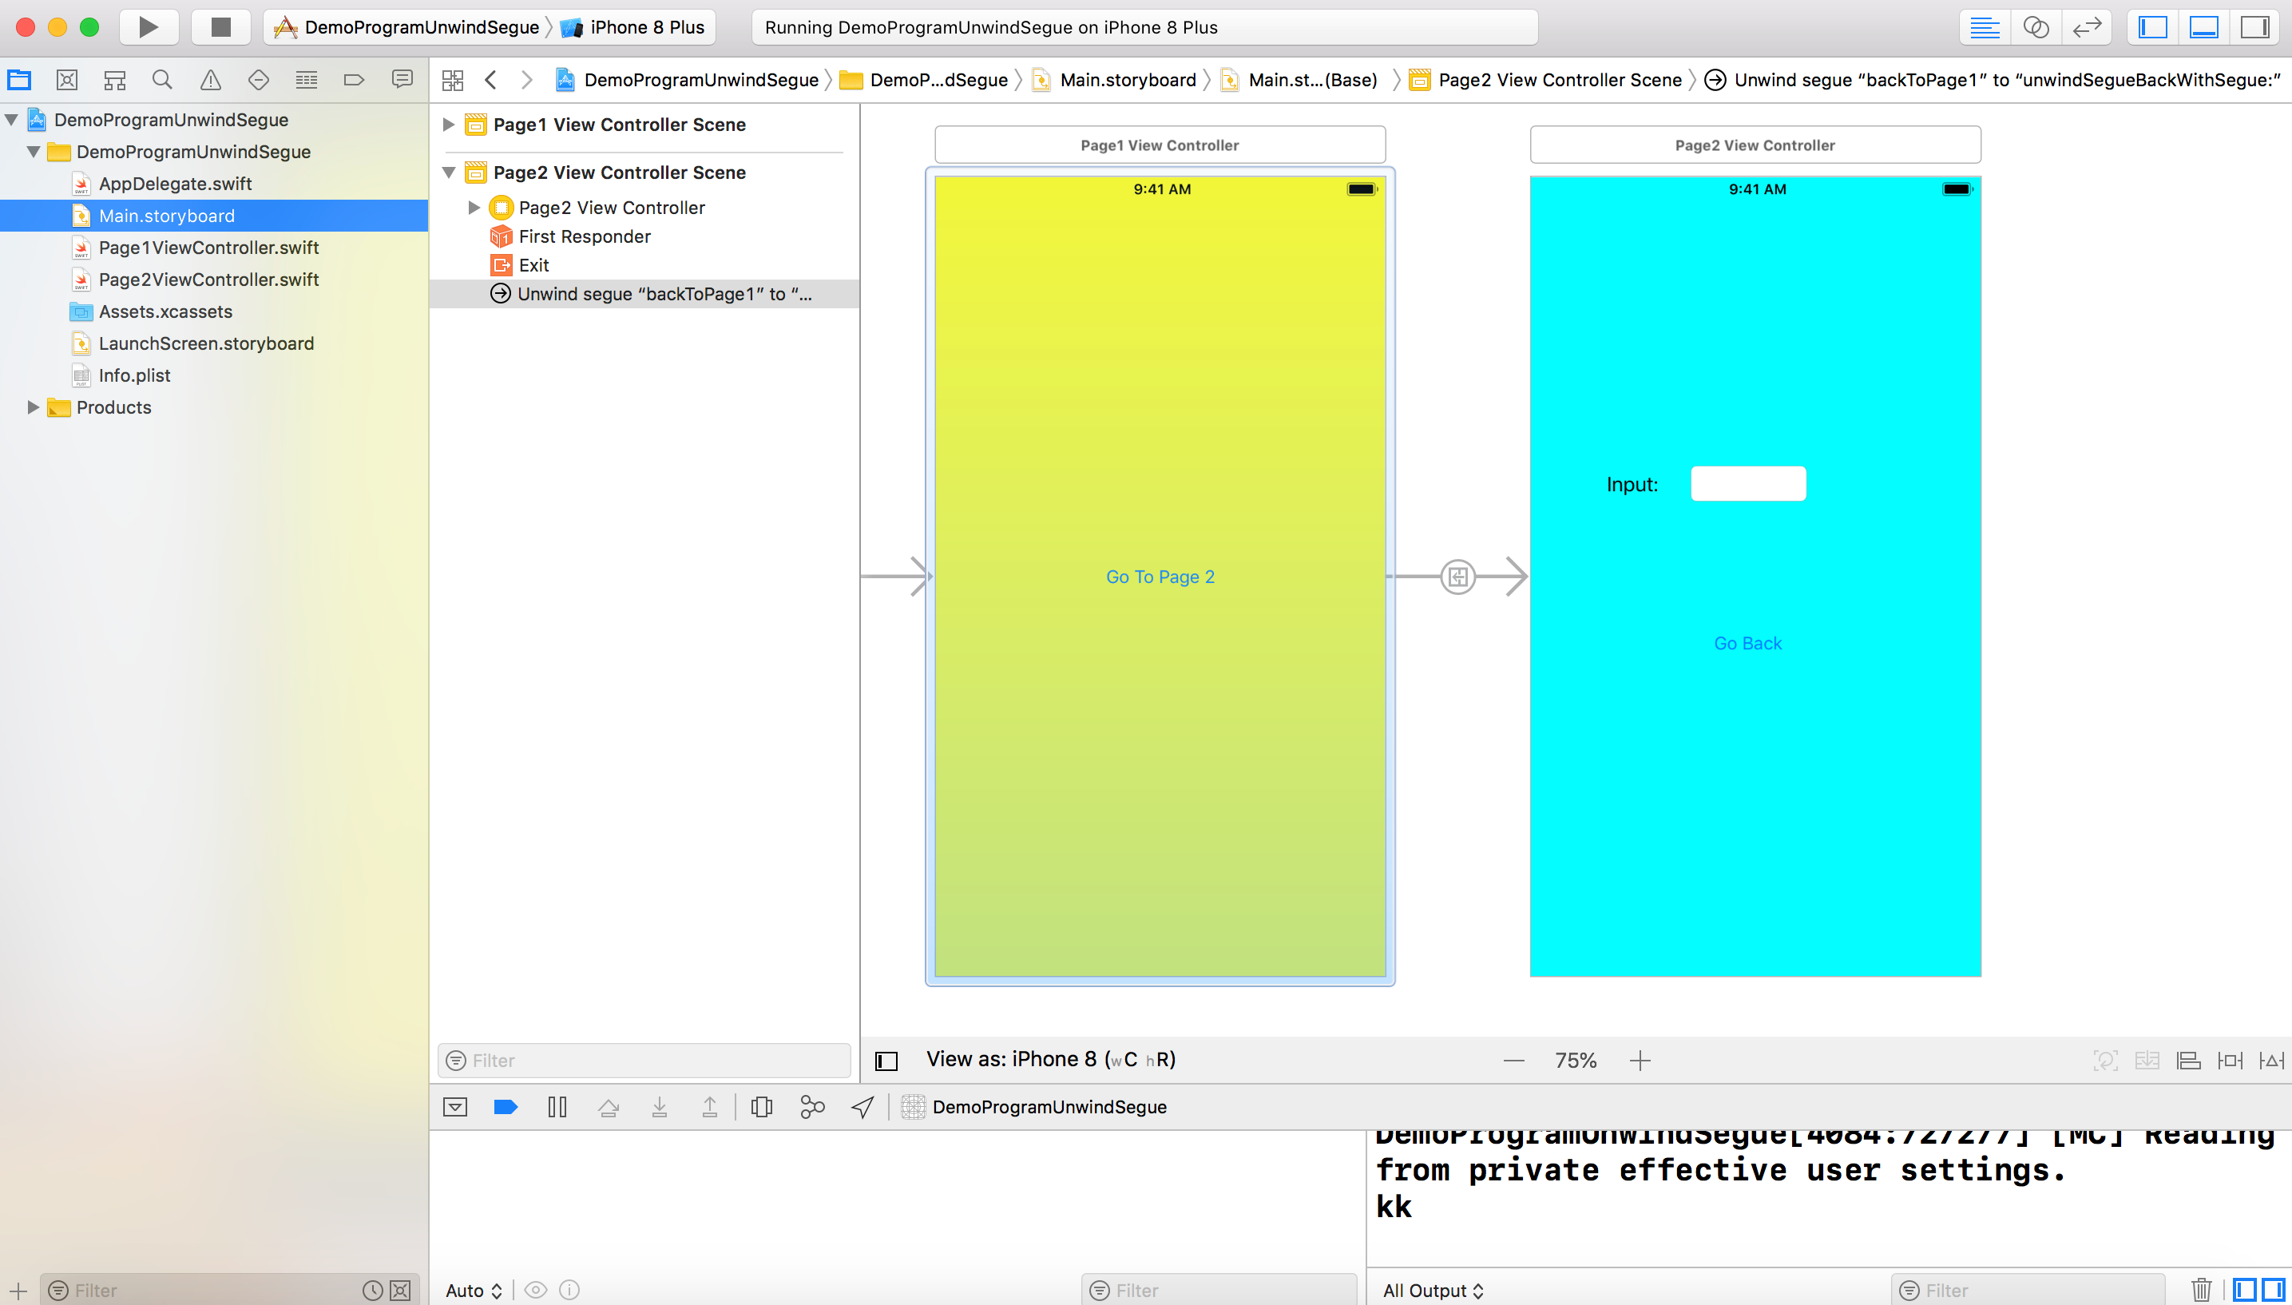Expand the Products folder
The image size is (2292, 1305).
(34, 407)
